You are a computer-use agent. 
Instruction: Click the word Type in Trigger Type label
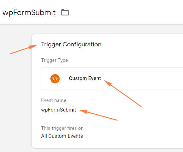click(63, 61)
